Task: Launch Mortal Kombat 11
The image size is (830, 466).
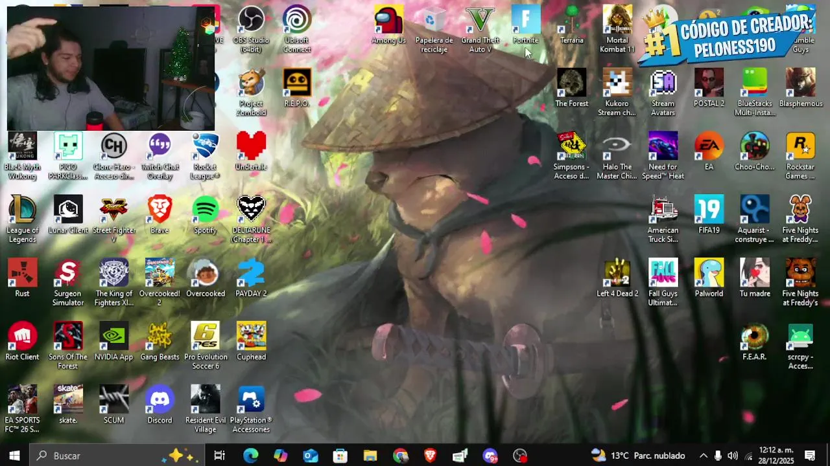Action: pos(617,30)
